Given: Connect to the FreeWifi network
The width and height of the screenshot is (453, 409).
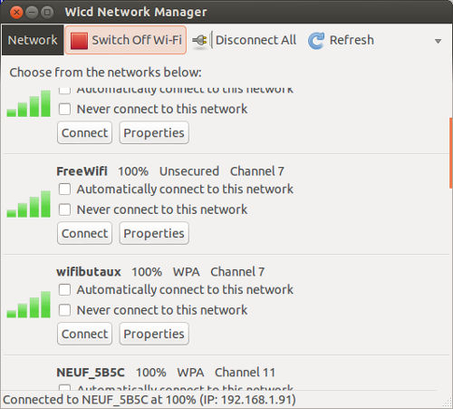Looking at the screenshot, I should (x=84, y=233).
